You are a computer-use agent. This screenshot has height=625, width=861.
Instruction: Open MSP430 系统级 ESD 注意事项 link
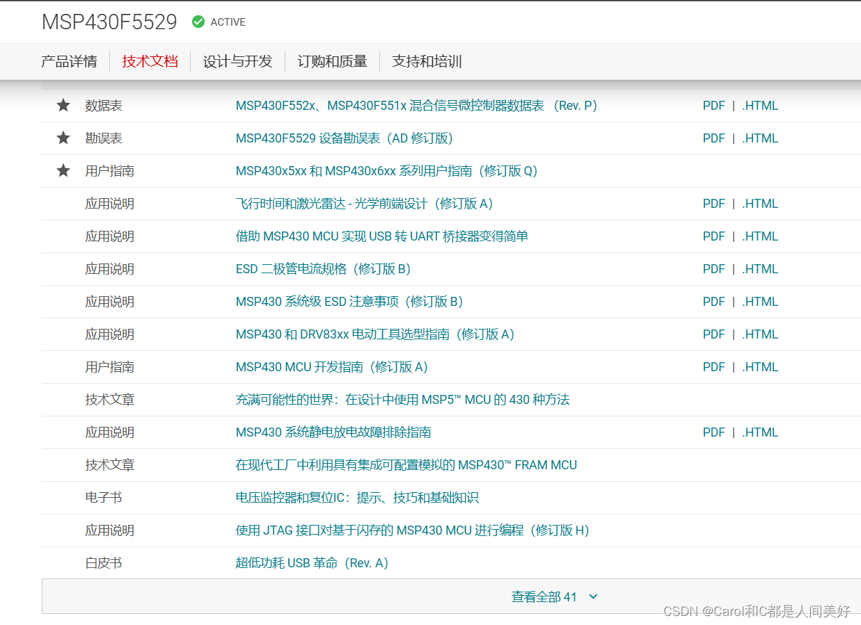tap(350, 302)
